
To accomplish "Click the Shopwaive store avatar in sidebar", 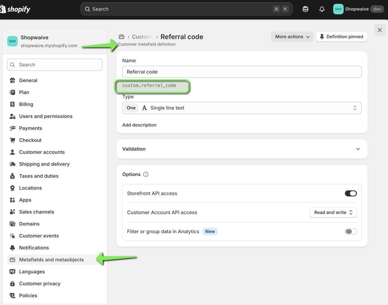I will (x=12, y=41).
